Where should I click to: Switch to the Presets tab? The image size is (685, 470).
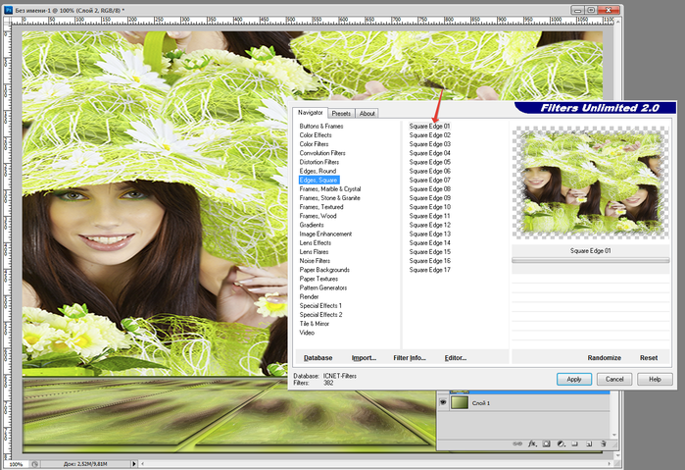coord(341,113)
